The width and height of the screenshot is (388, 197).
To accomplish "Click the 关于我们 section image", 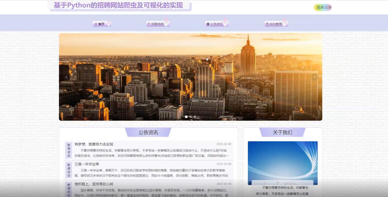I will 283,163.
